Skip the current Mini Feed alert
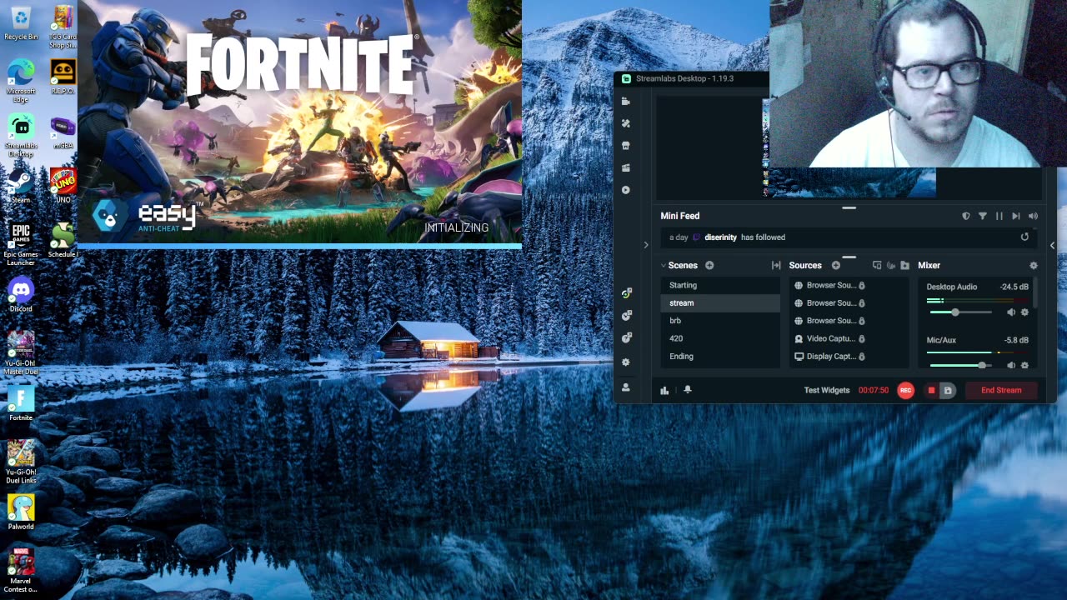 [x=1016, y=216]
